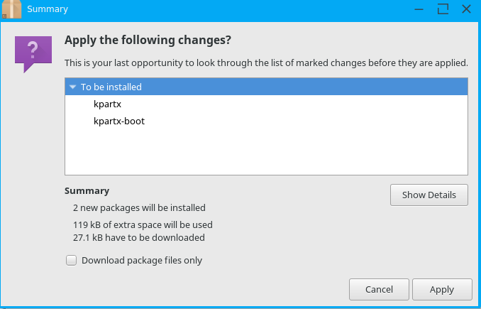Click the package icon in the title bar
The width and height of the screenshot is (481, 309).
click(x=11, y=9)
